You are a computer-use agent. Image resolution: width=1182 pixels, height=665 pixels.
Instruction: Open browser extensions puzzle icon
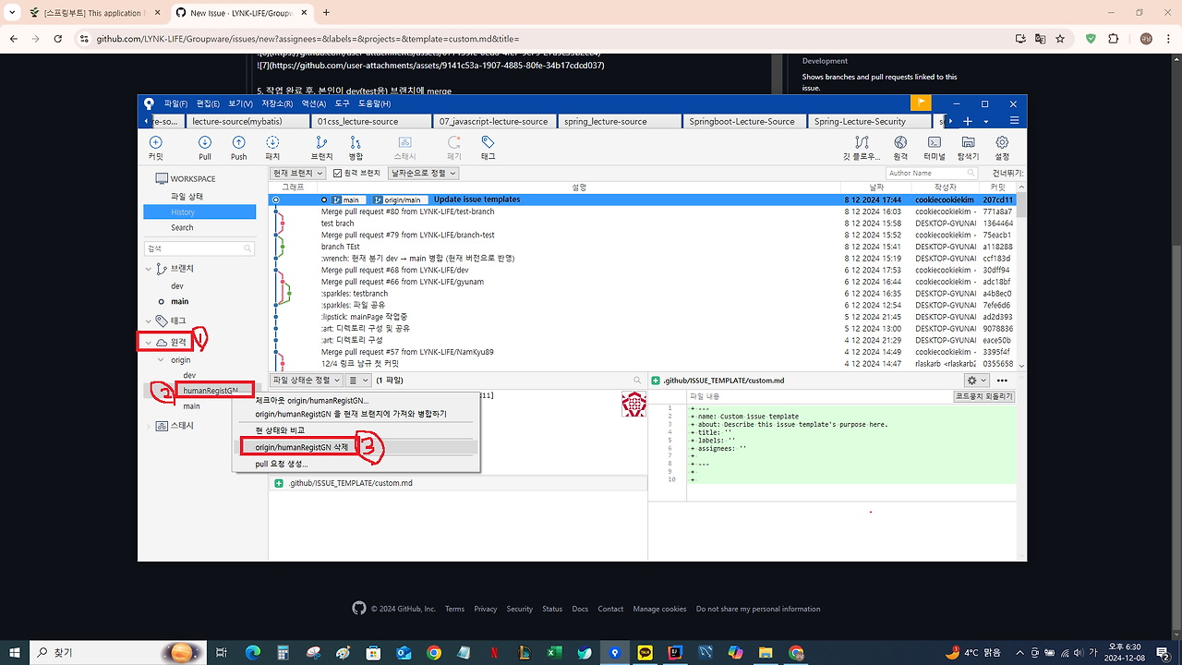1113,39
